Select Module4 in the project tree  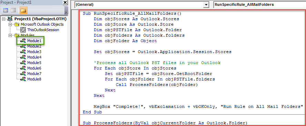pyautogui.click(x=34, y=57)
